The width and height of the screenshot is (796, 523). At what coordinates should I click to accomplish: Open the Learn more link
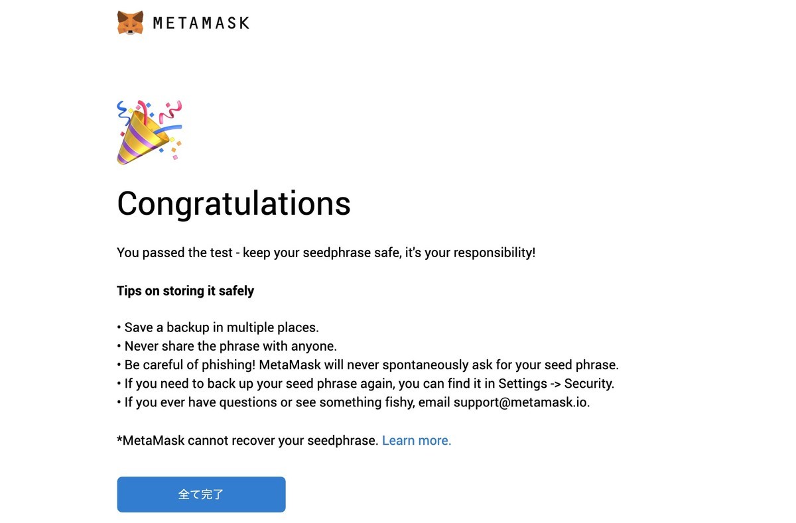(x=417, y=440)
